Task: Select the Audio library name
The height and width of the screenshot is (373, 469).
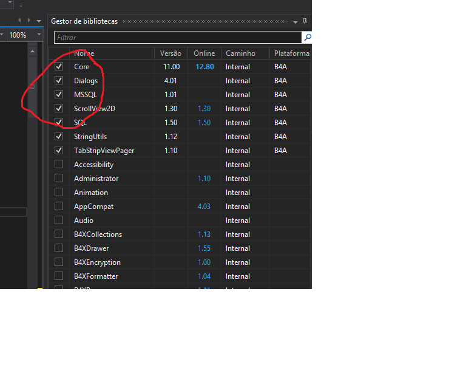Action: pyautogui.click(x=84, y=221)
